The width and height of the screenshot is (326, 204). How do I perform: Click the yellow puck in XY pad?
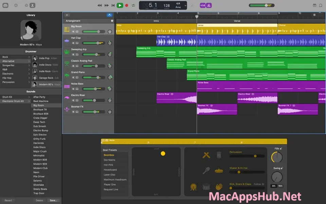pyautogui.click(x=163, y=154)
